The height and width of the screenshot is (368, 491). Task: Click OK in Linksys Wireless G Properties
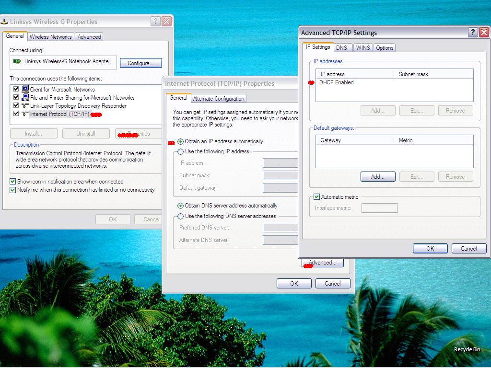click(x=113, y=219)
